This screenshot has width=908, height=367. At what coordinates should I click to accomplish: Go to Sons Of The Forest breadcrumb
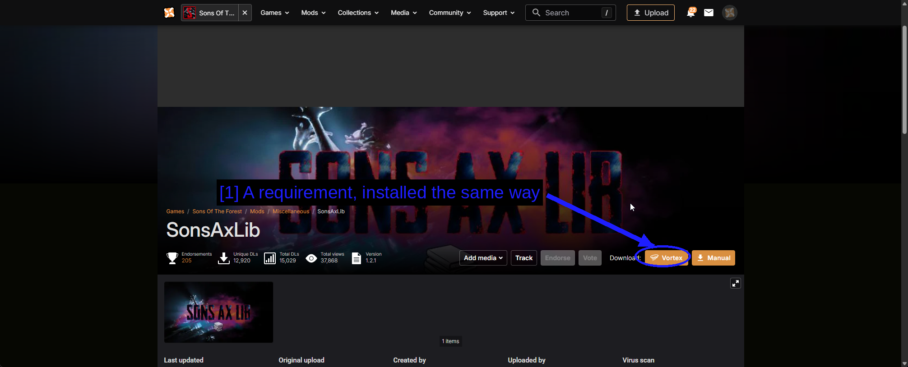(217, 211)
